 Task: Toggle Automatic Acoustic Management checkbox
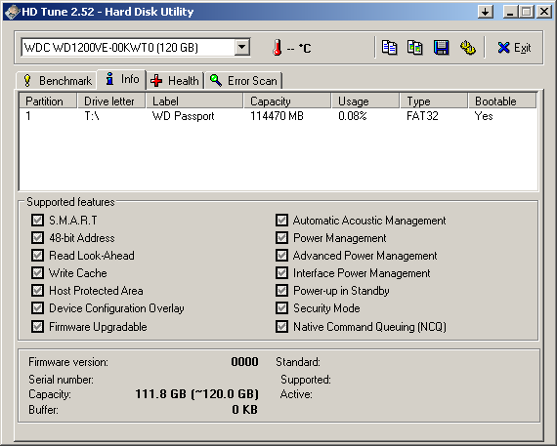pyautogui.click(x=281, y=220)
